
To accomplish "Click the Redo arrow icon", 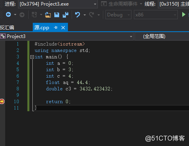I will pyautogui.click(x=92, y=15).
